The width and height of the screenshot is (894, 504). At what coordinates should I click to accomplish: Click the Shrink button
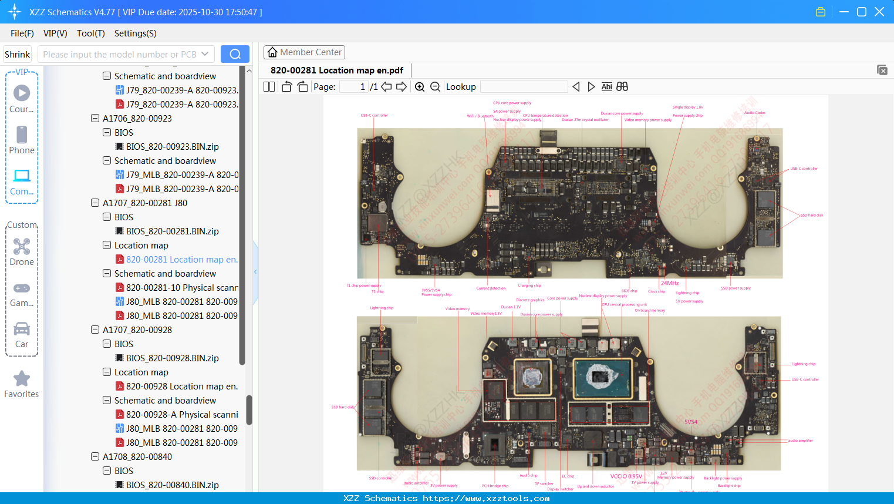18,54
